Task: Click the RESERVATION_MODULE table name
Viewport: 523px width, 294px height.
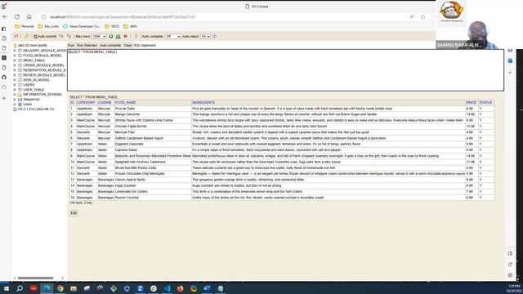Action: coord(44,70)
